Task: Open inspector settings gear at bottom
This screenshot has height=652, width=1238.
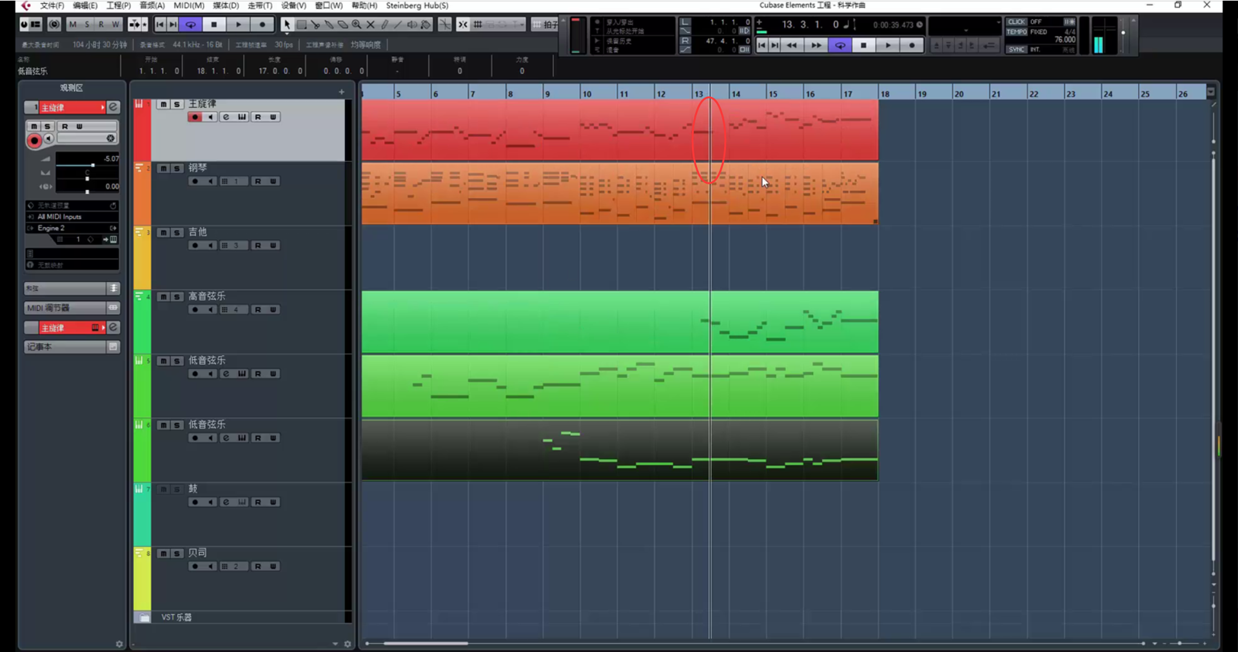Action: (x=119, y=644)
